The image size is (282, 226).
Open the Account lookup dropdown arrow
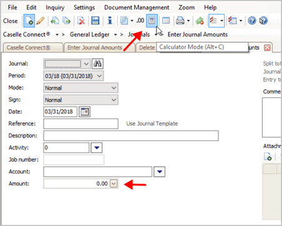click(x=160, y=172)
